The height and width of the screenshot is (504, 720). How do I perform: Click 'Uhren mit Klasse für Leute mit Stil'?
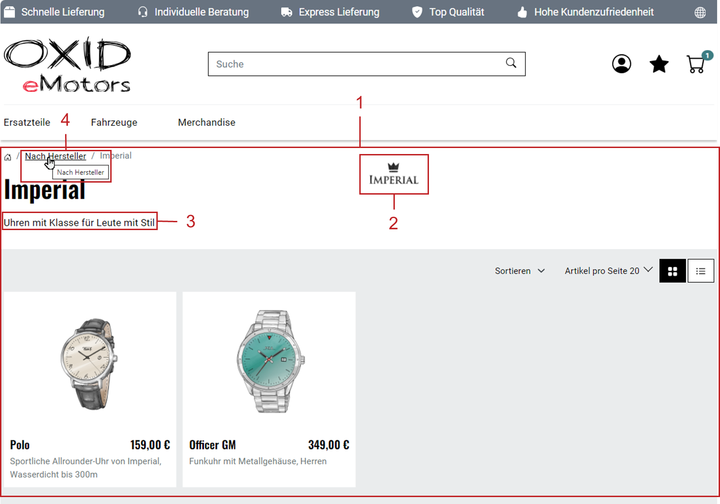pos(79,223)
